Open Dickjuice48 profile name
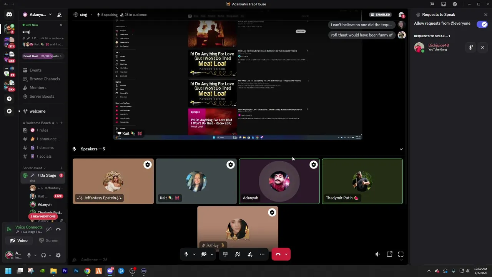 coord(438,45)
